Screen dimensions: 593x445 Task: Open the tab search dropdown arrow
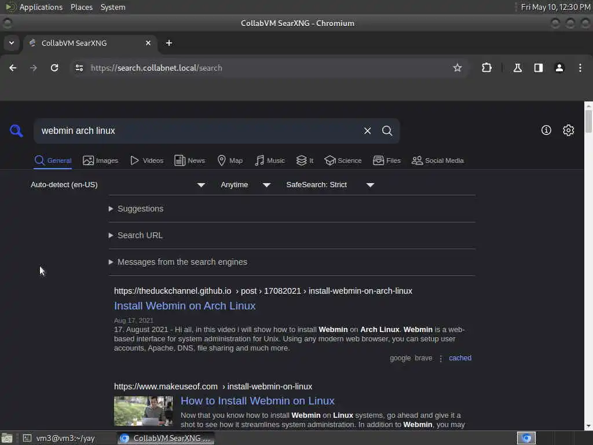(x=12, y=43)
